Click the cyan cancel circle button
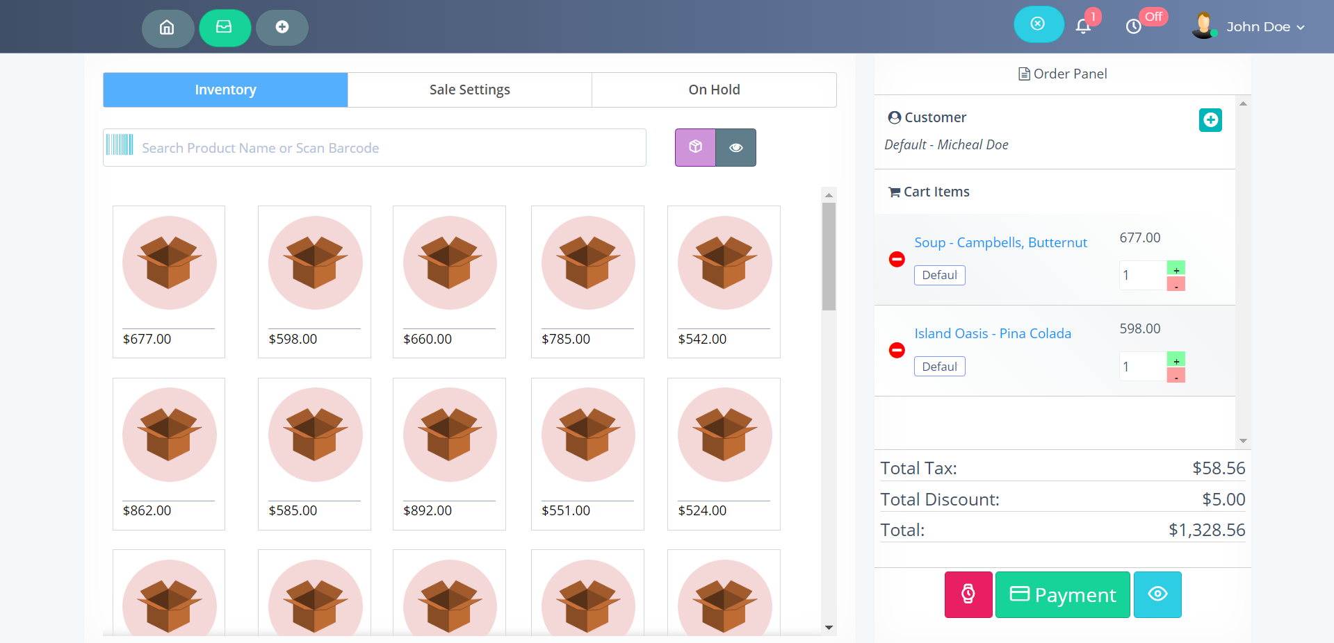 pos(1038,24)
